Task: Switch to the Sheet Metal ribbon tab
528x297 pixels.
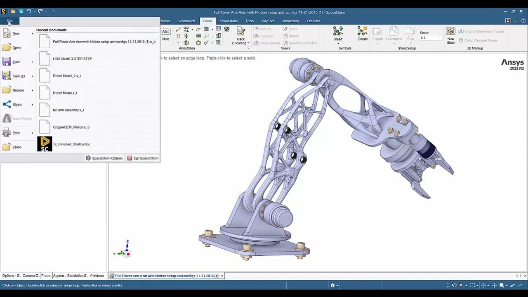Action: pos(229,21)
